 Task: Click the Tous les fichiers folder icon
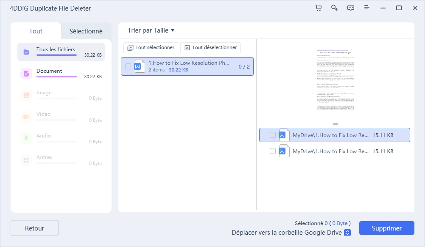pos(26,52)
